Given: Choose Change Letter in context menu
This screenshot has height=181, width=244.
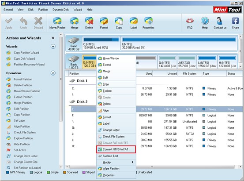Looking at the screenshot, I should pos(116,130).
